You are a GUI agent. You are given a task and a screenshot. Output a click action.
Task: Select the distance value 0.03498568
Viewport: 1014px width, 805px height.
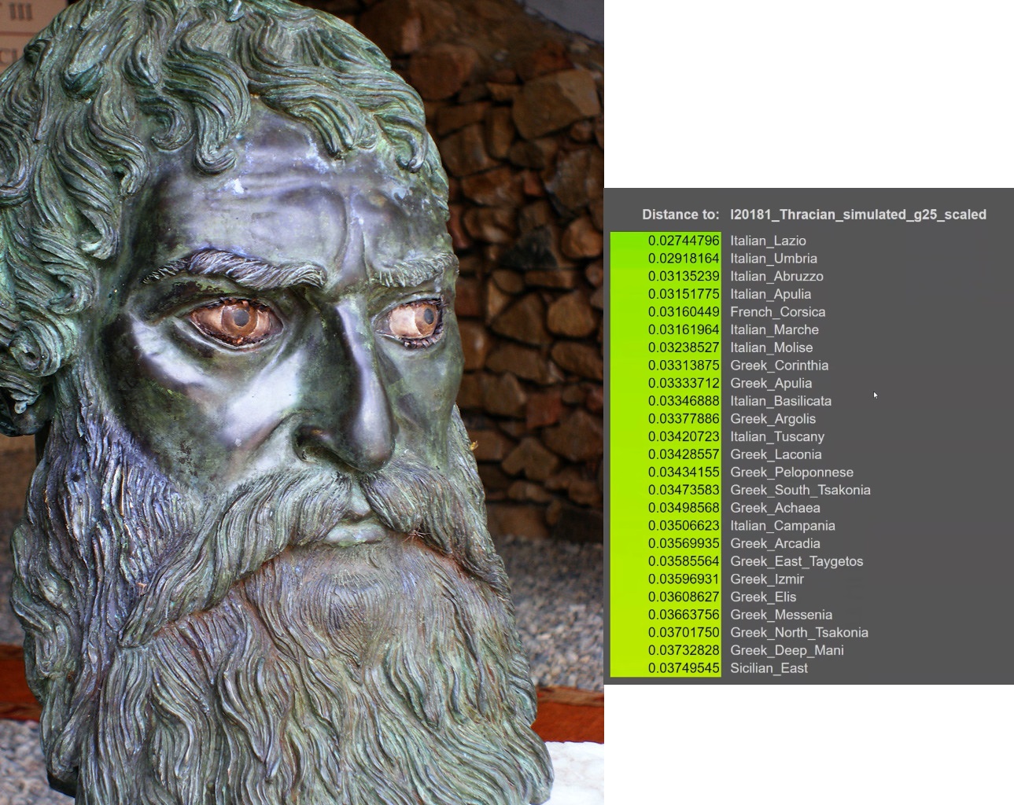[x=684, y=508]
